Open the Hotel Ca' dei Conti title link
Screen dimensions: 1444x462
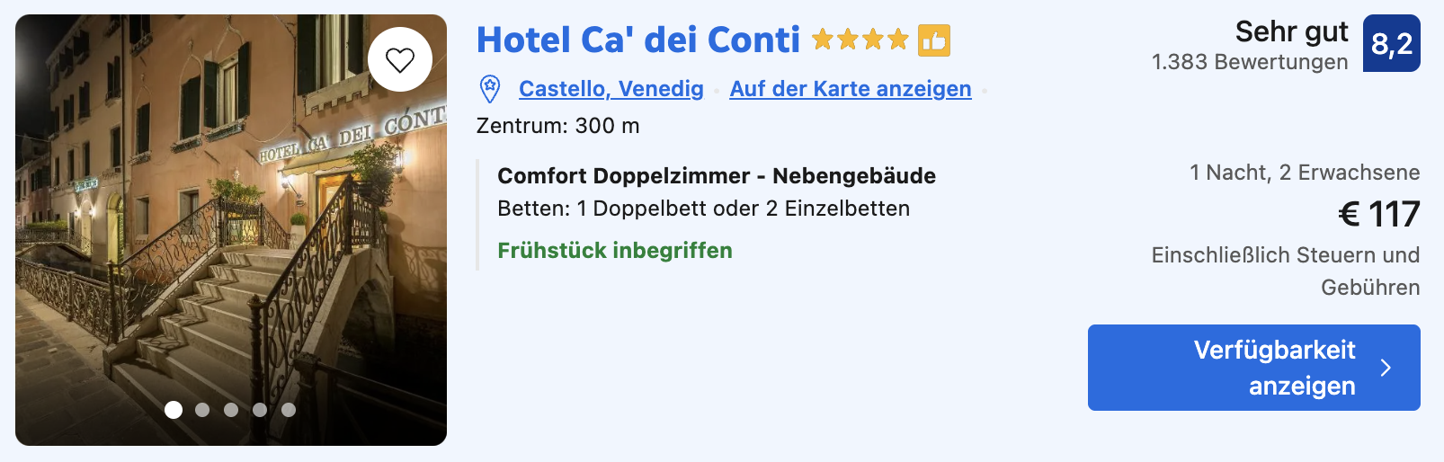point(637,40)
